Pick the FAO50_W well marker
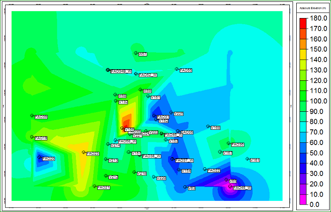Screen dimensions: 331x212 tap(115, 140)
